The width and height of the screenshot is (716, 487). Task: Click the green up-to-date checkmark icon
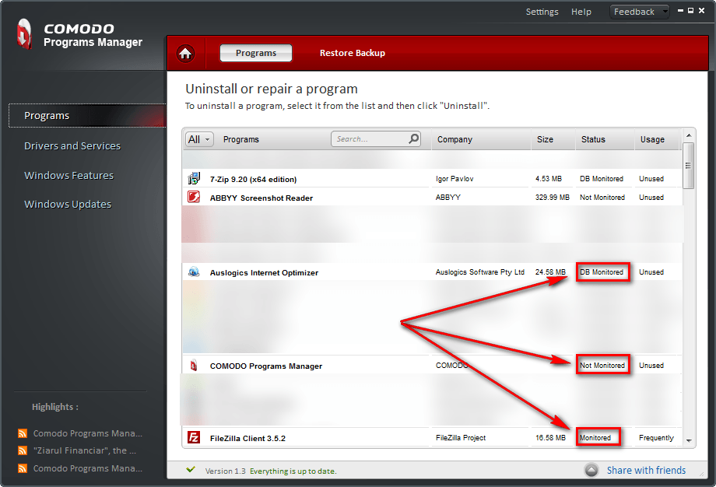191,470
